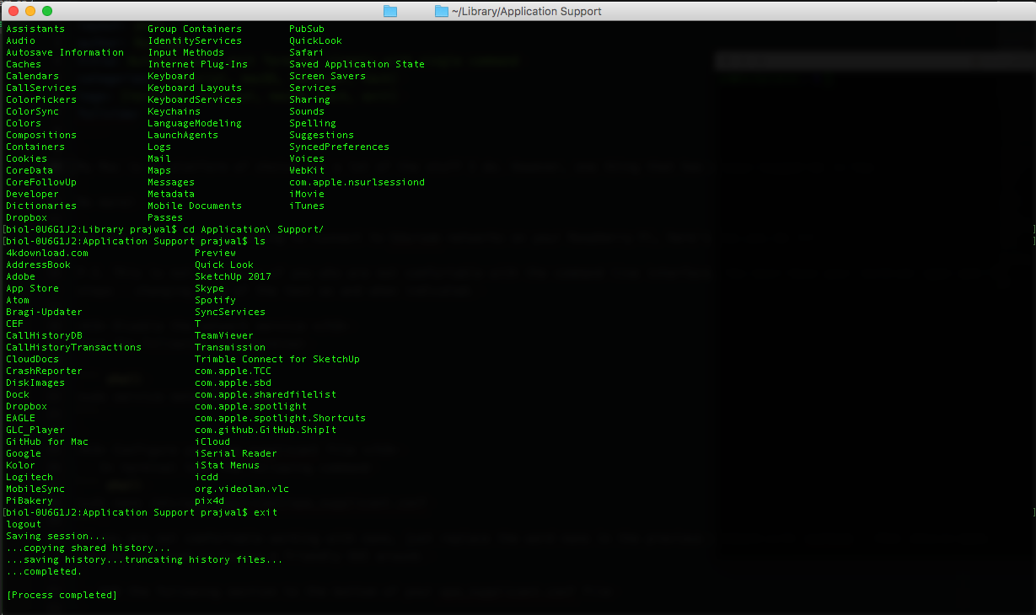1036x615 pixels.
Task: Click on SketchUp 2017 in the output
Action: [x=233, y=276]
